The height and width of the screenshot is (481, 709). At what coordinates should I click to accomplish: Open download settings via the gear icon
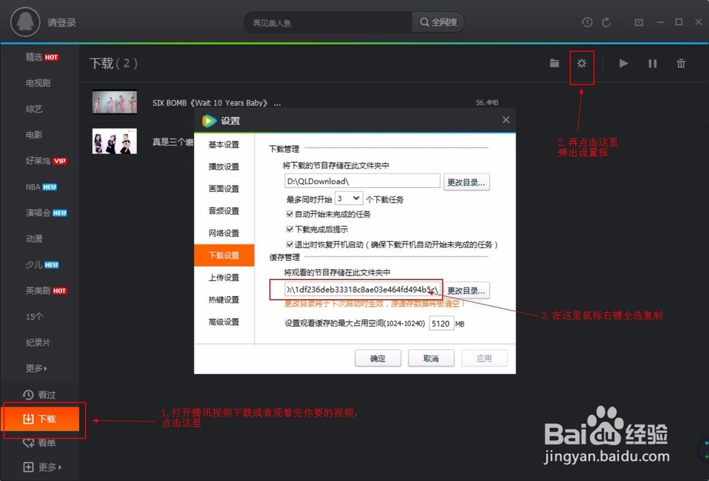pos(581,64)
